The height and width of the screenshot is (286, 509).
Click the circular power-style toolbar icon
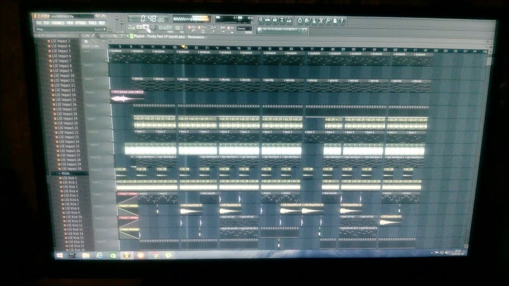300,20
